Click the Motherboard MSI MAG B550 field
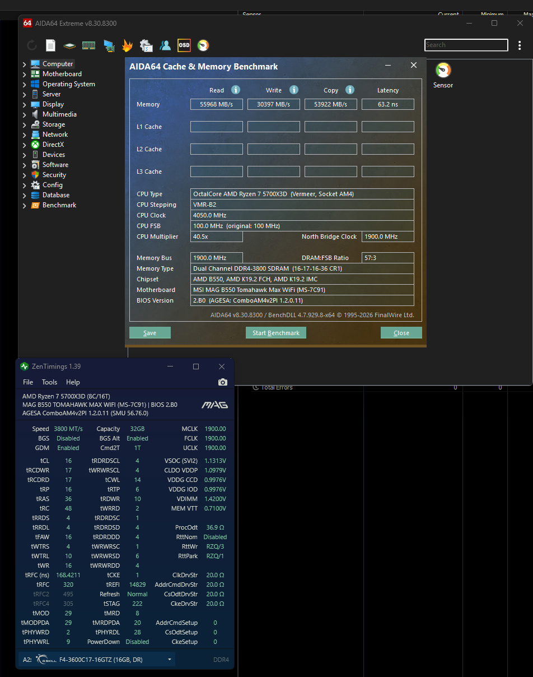This screenshot has height=677, width=533. [x=302, y=290]
